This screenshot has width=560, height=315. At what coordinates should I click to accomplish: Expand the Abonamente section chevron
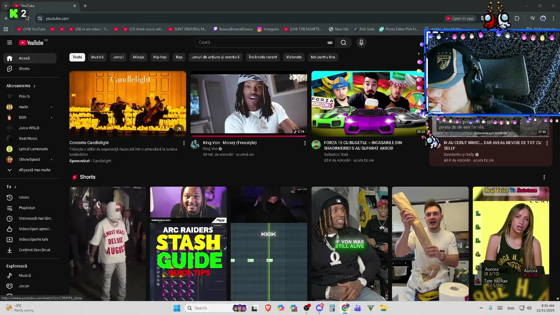pyautogui.click(x=34, y=86)
